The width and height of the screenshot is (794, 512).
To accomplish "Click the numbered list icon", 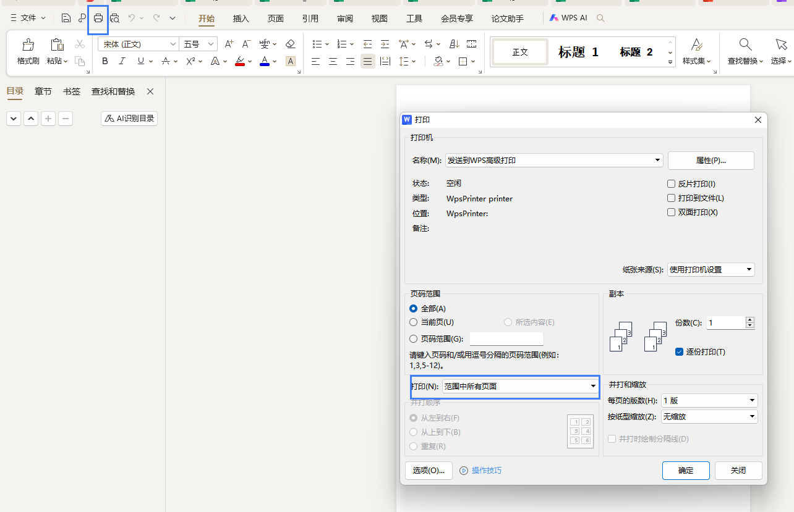I will pos(341,44).
